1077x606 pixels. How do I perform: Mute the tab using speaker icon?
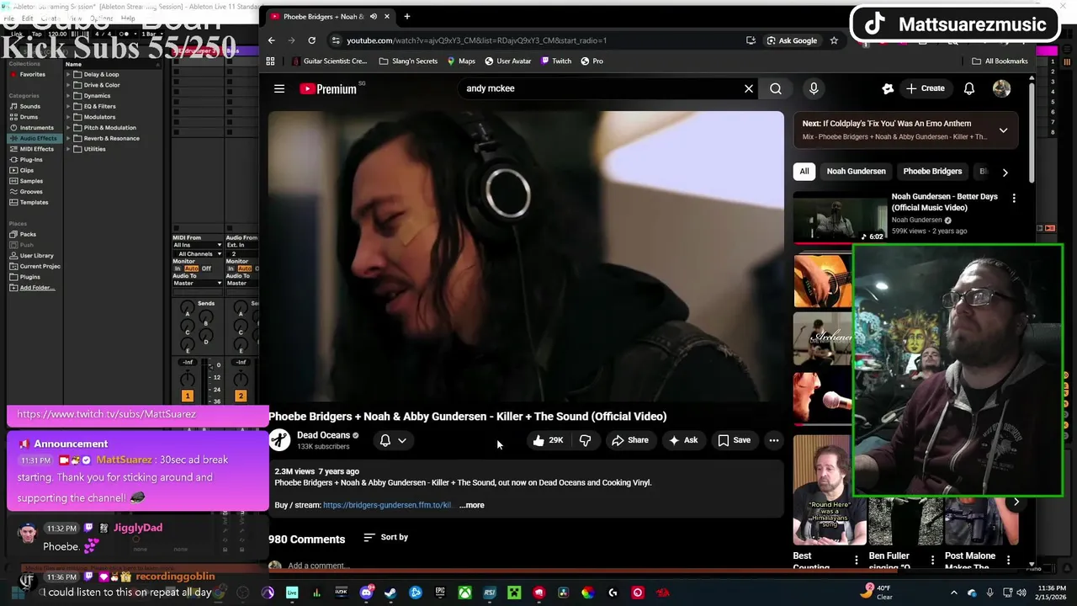(374, 16)
